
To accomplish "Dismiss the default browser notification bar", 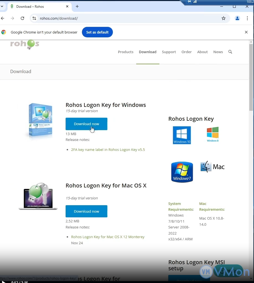I will click(246, 32).
